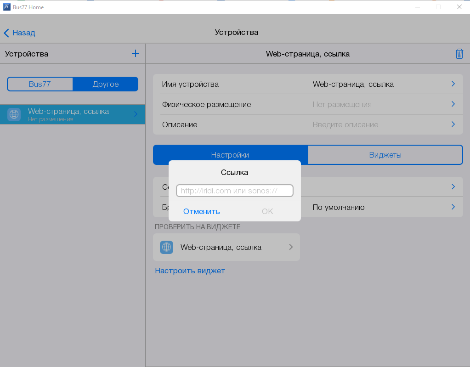Open the Описание row chevron

(x=453, y=124)
